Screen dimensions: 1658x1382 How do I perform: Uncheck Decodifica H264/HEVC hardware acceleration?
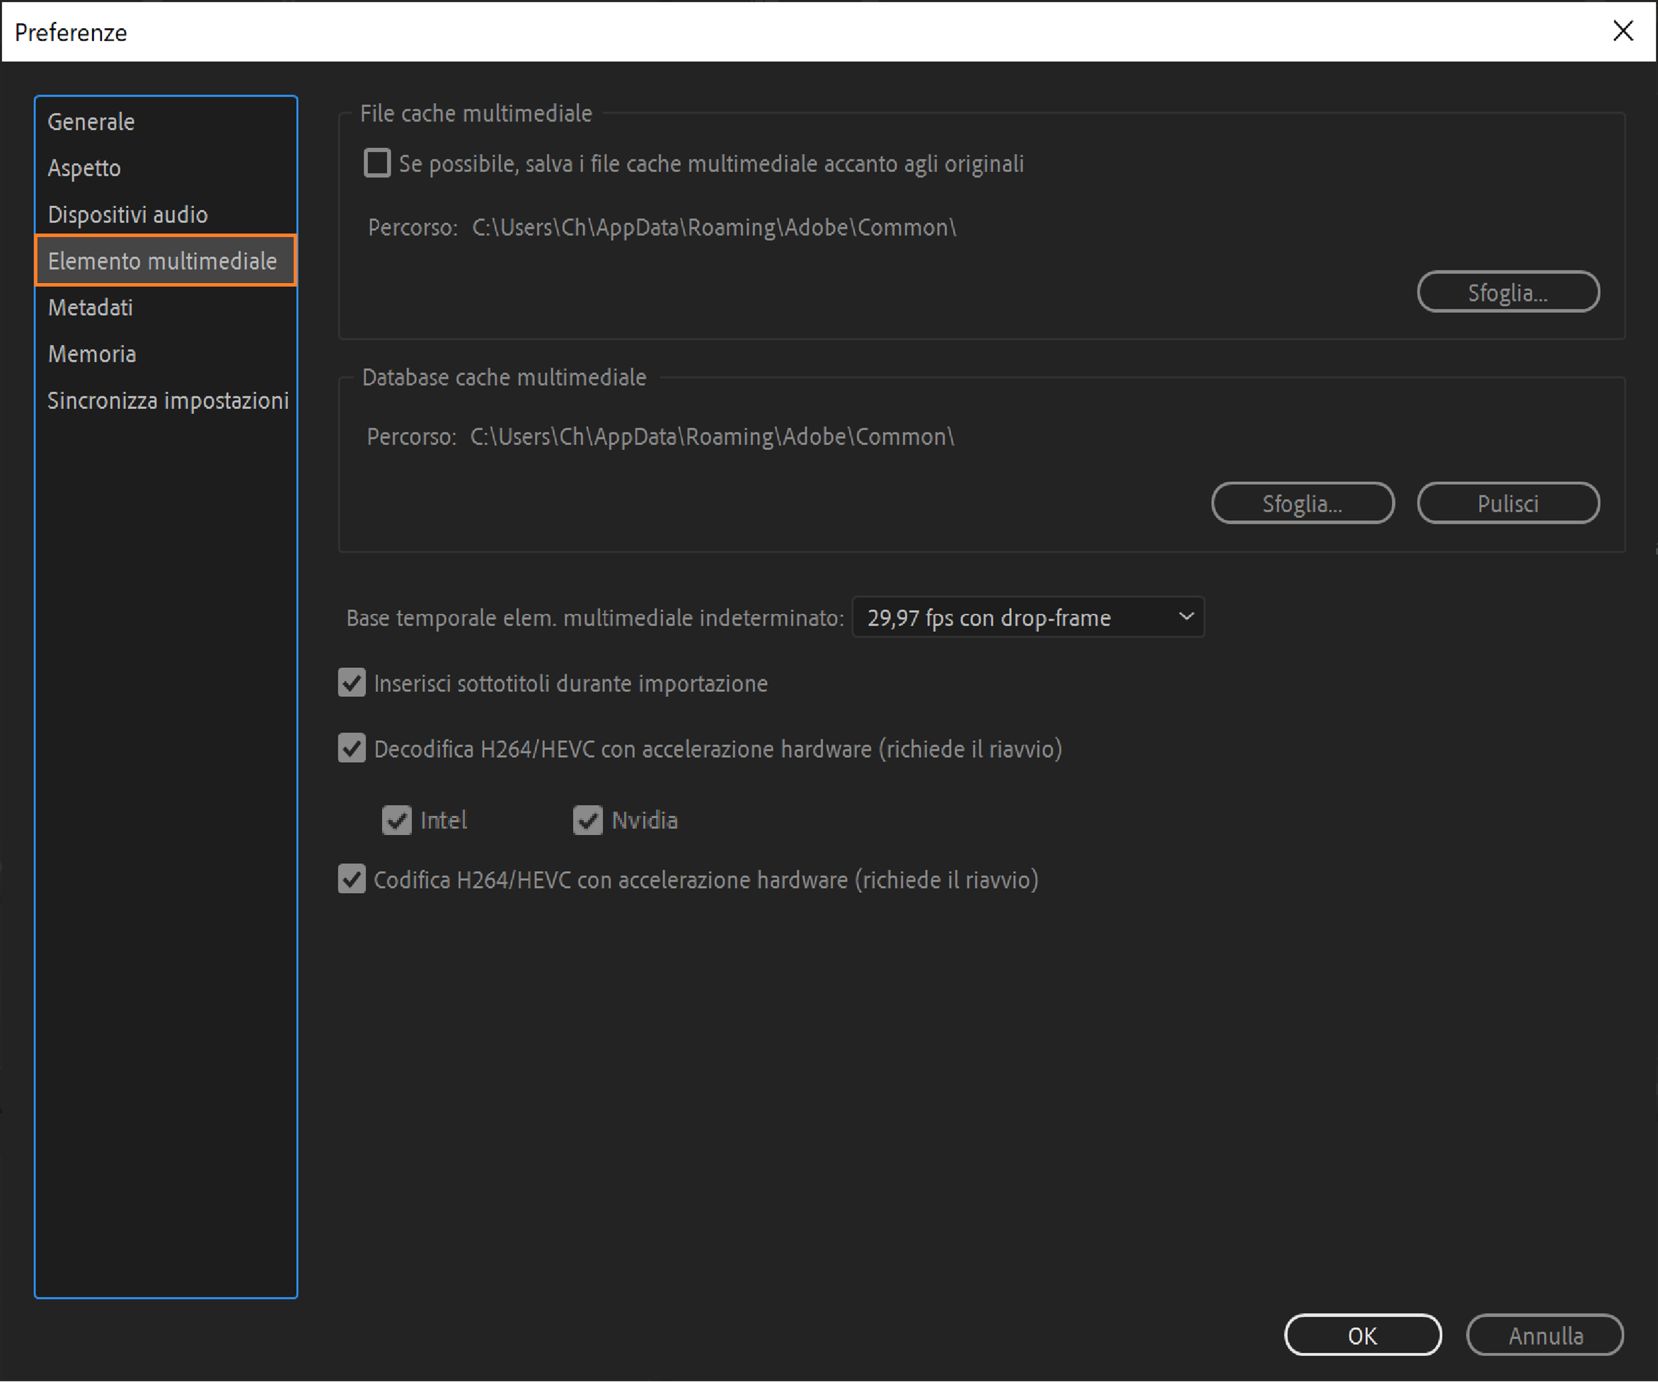point(352,749)
